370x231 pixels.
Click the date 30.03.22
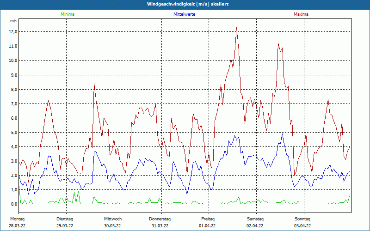click(112, 226)
